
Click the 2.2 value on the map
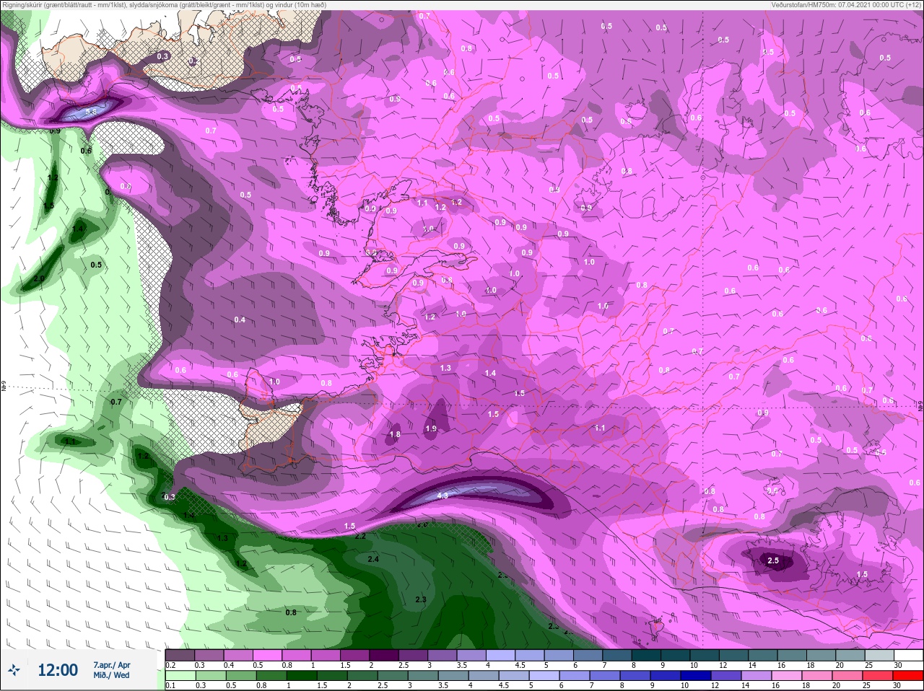click(x=360, y=537)
